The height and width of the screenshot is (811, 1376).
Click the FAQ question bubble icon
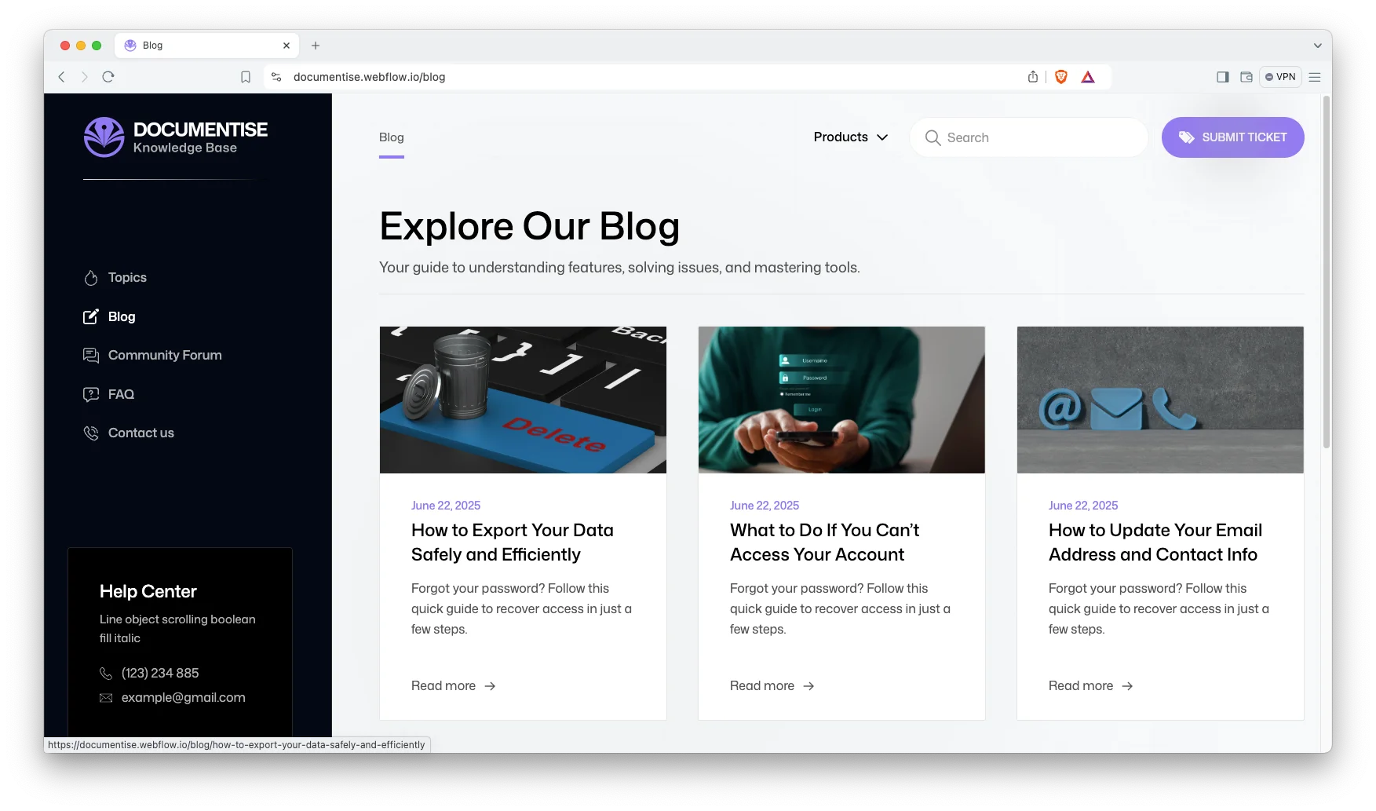(x=91, y=394)
